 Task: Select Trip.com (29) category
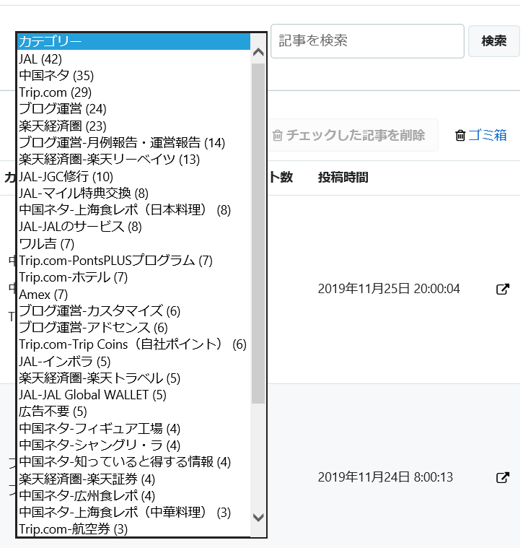click(133, 92)
